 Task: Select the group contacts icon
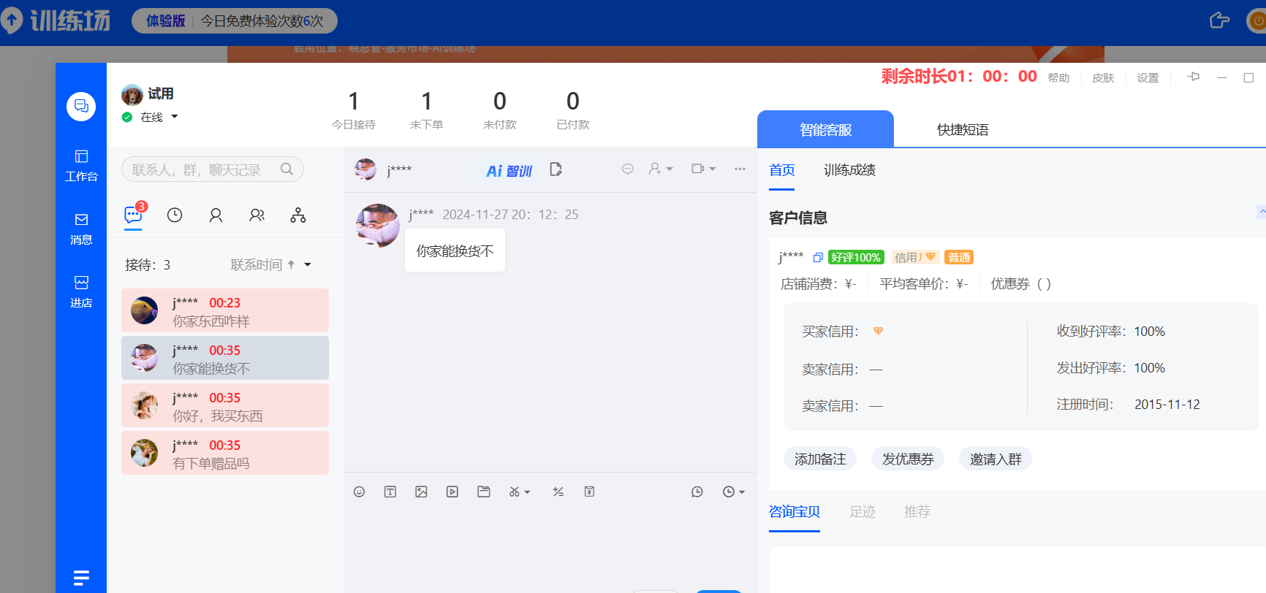click(x=257, y=215)
